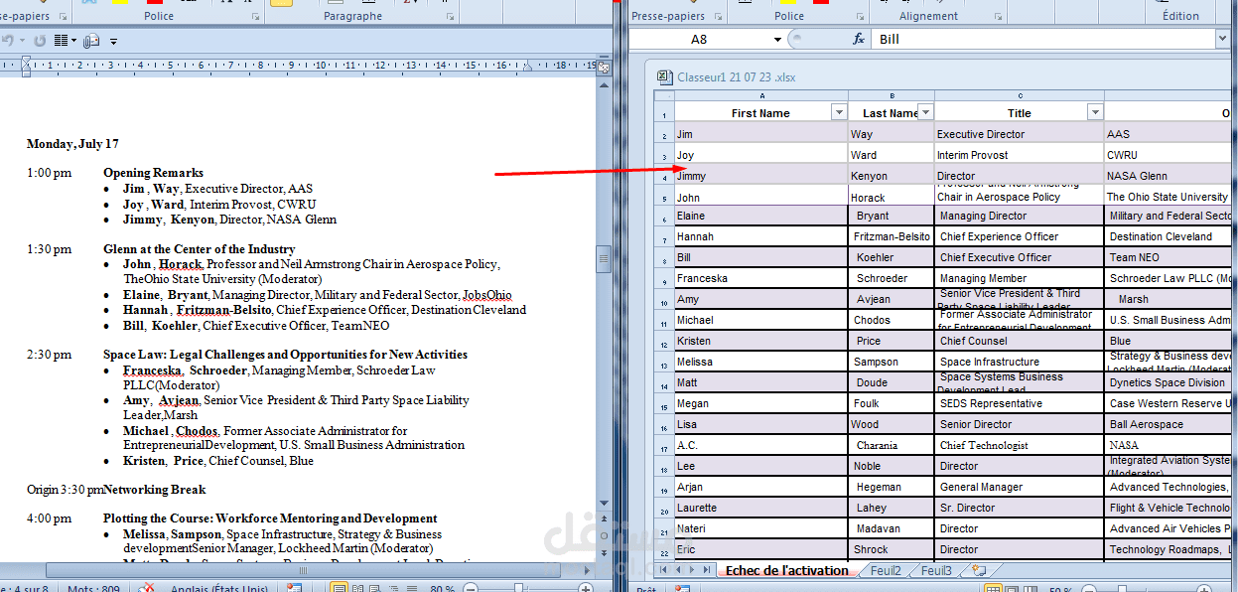Open the Title column filter dropdown
Viewport: 1238px width, 592px height.
click(1095, 112)
